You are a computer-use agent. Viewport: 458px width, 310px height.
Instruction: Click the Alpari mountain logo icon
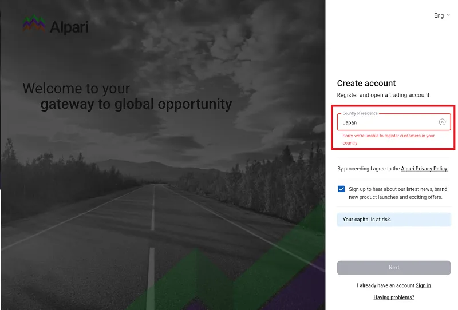click(33, 24)
